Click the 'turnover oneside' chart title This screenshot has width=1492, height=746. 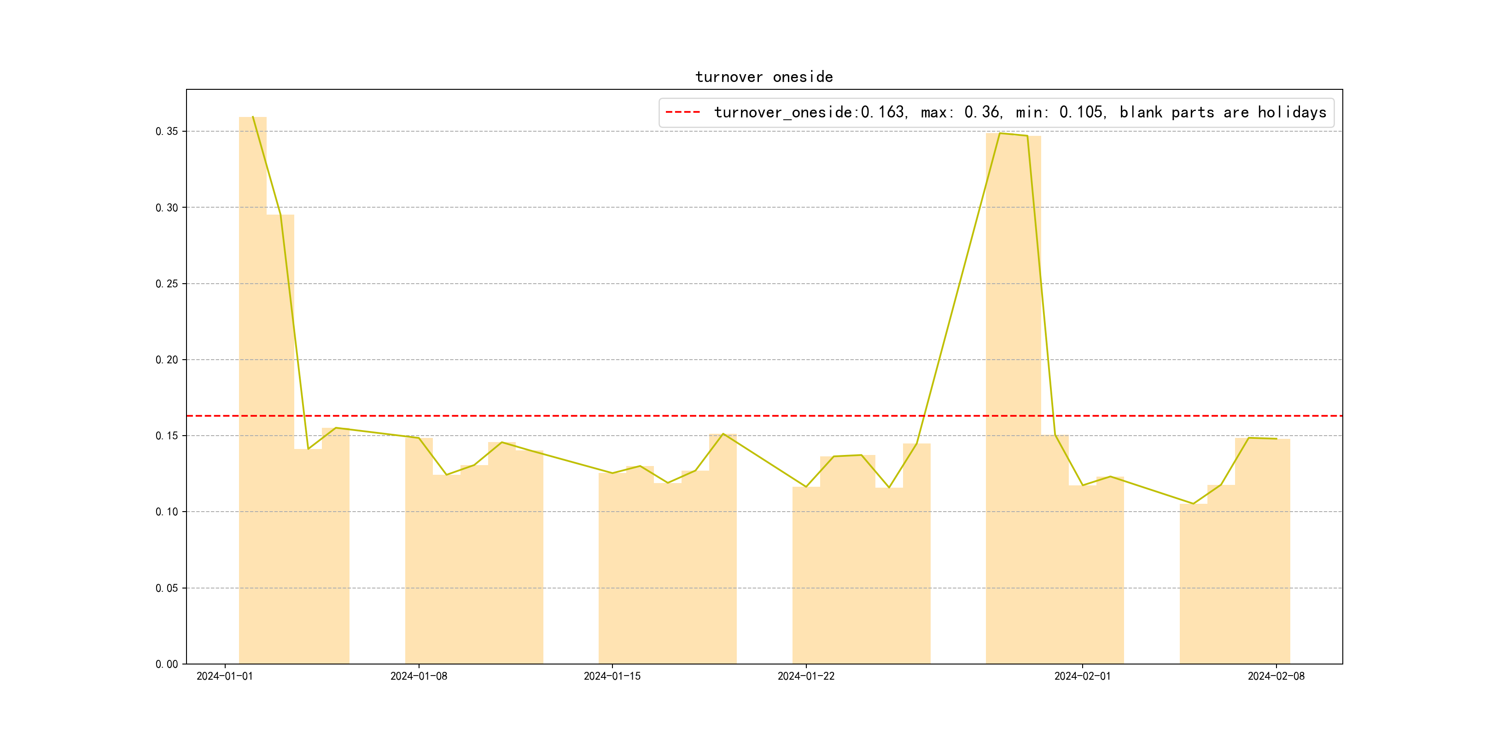click(x=764, y=77)
